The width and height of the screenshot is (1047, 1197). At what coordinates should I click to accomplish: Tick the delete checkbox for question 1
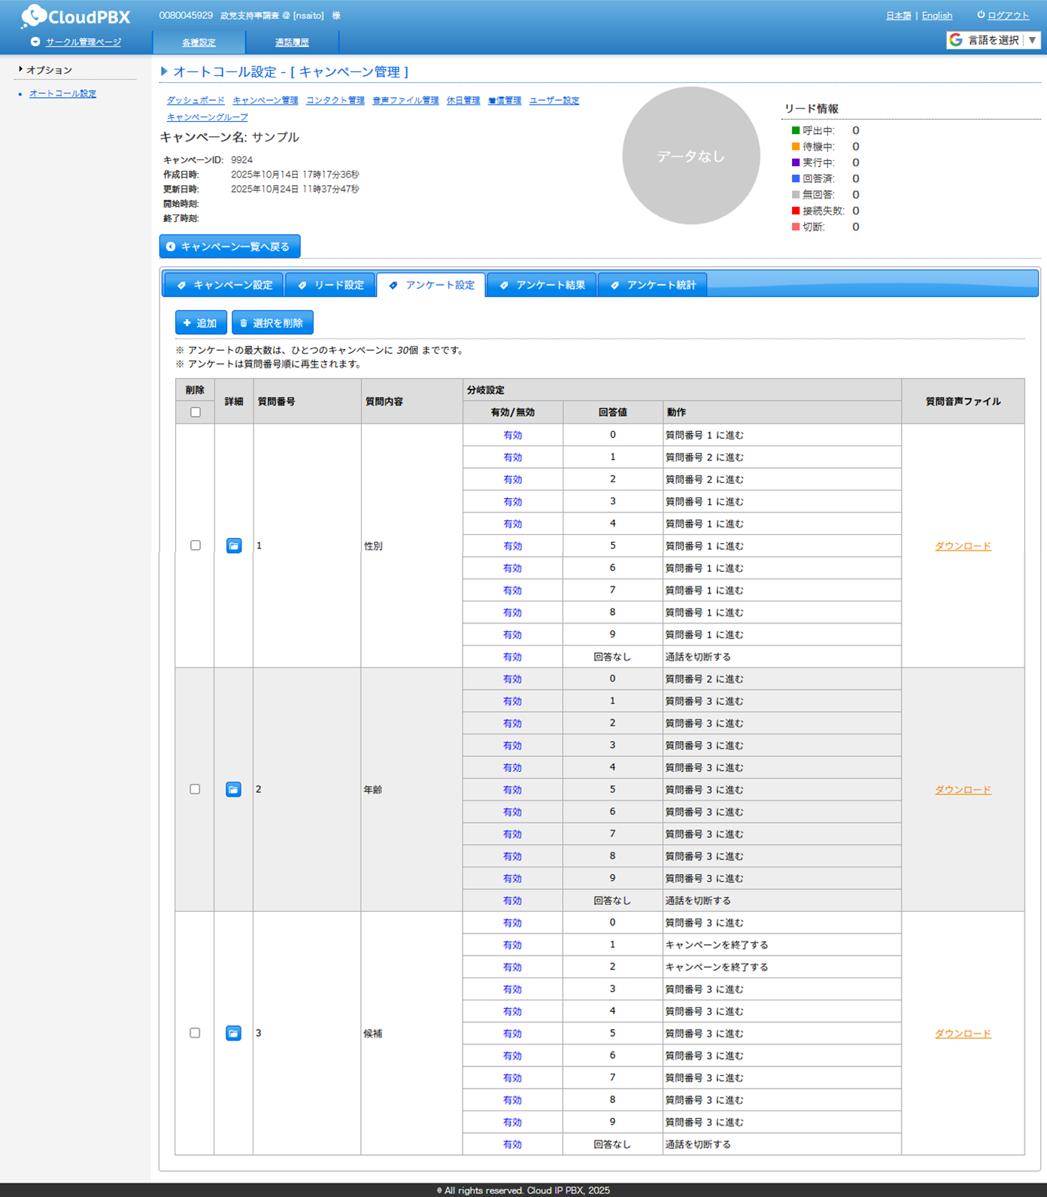coord(196,545)
